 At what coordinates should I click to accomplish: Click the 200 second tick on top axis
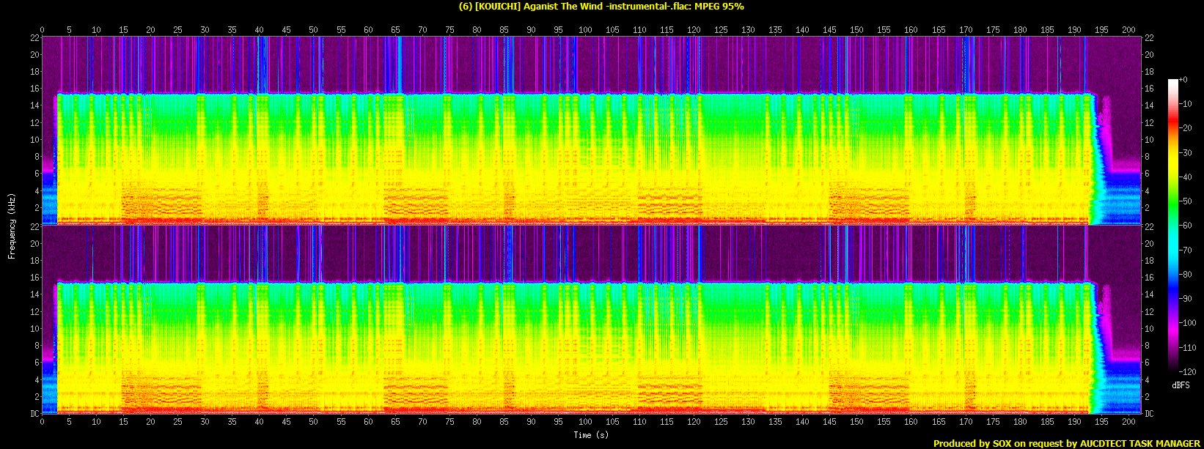point(1128,30)
